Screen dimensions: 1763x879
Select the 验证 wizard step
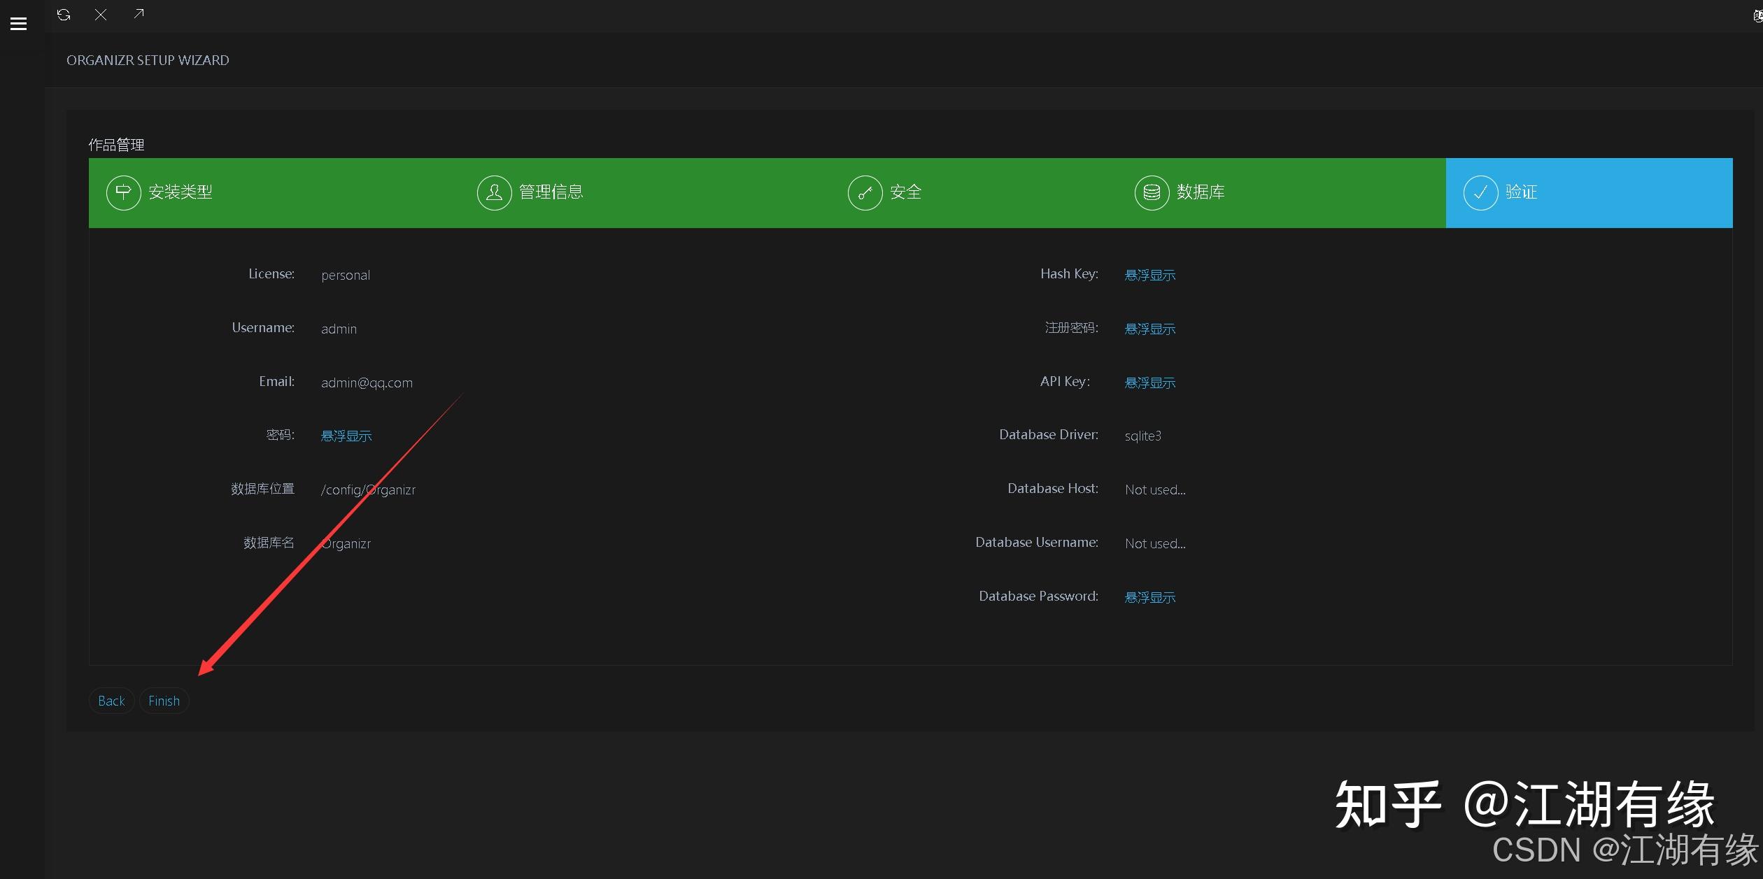click(1522, 192)
